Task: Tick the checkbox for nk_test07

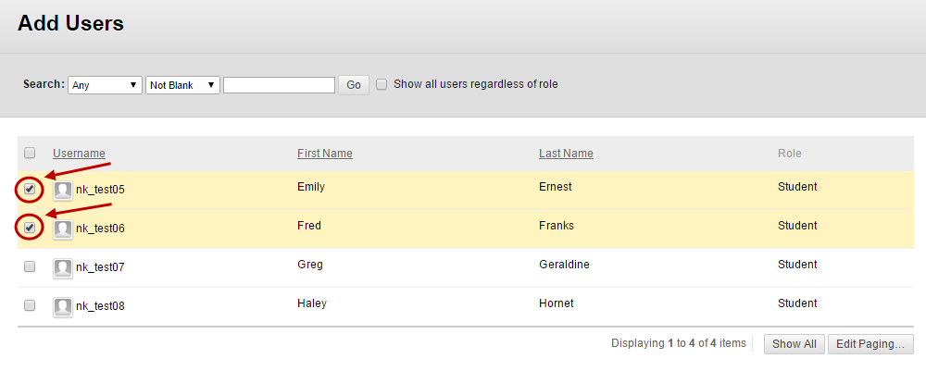Action: pyautogui.click(x=30, y=266)
